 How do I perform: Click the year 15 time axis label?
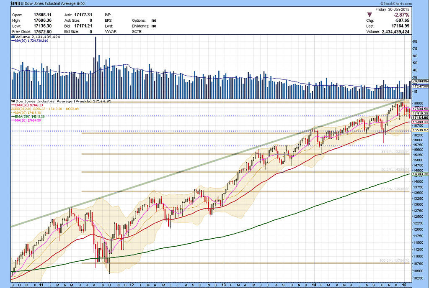point(405,285)
